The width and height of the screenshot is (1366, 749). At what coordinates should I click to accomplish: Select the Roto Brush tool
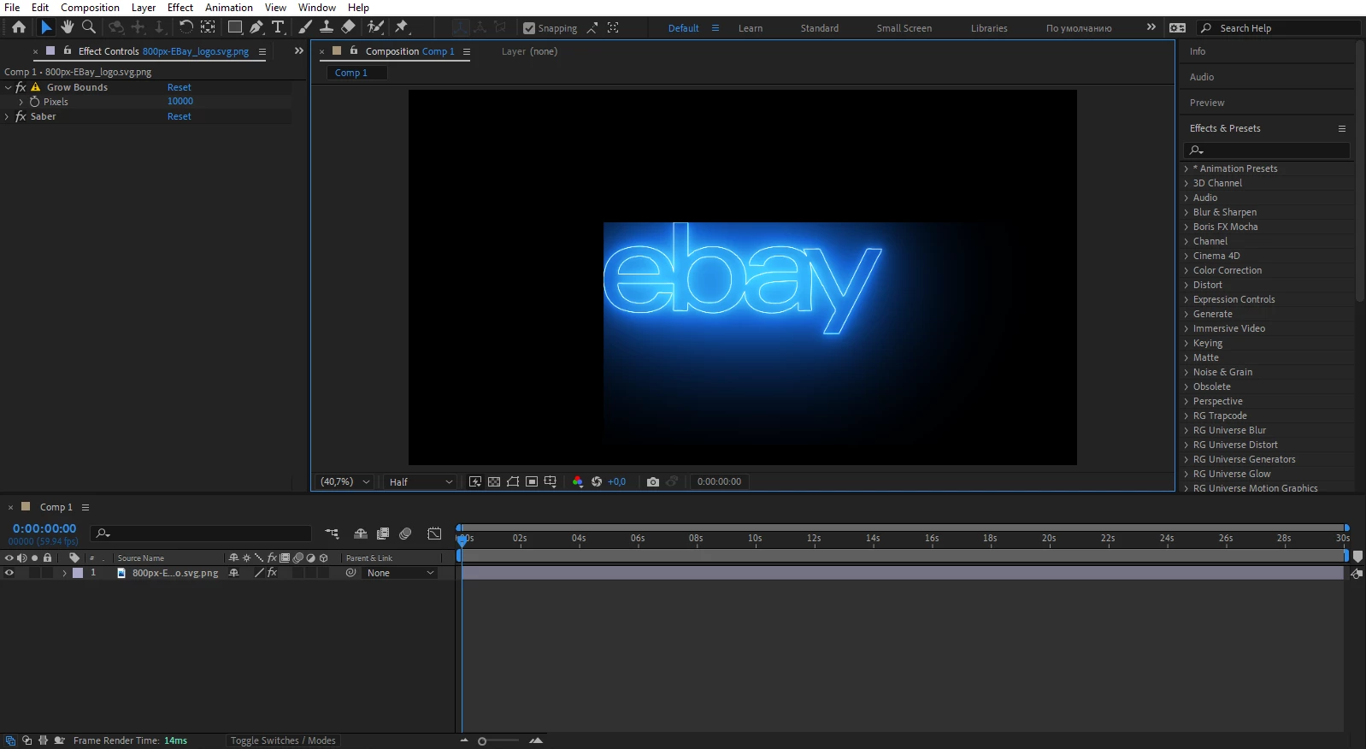[x=375, y=27]
